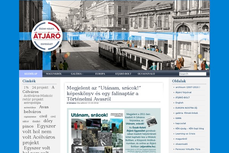Open the EUROPA menu item
Screen dimensions: 229x153
pyautogui.click(x=100, y=74)
